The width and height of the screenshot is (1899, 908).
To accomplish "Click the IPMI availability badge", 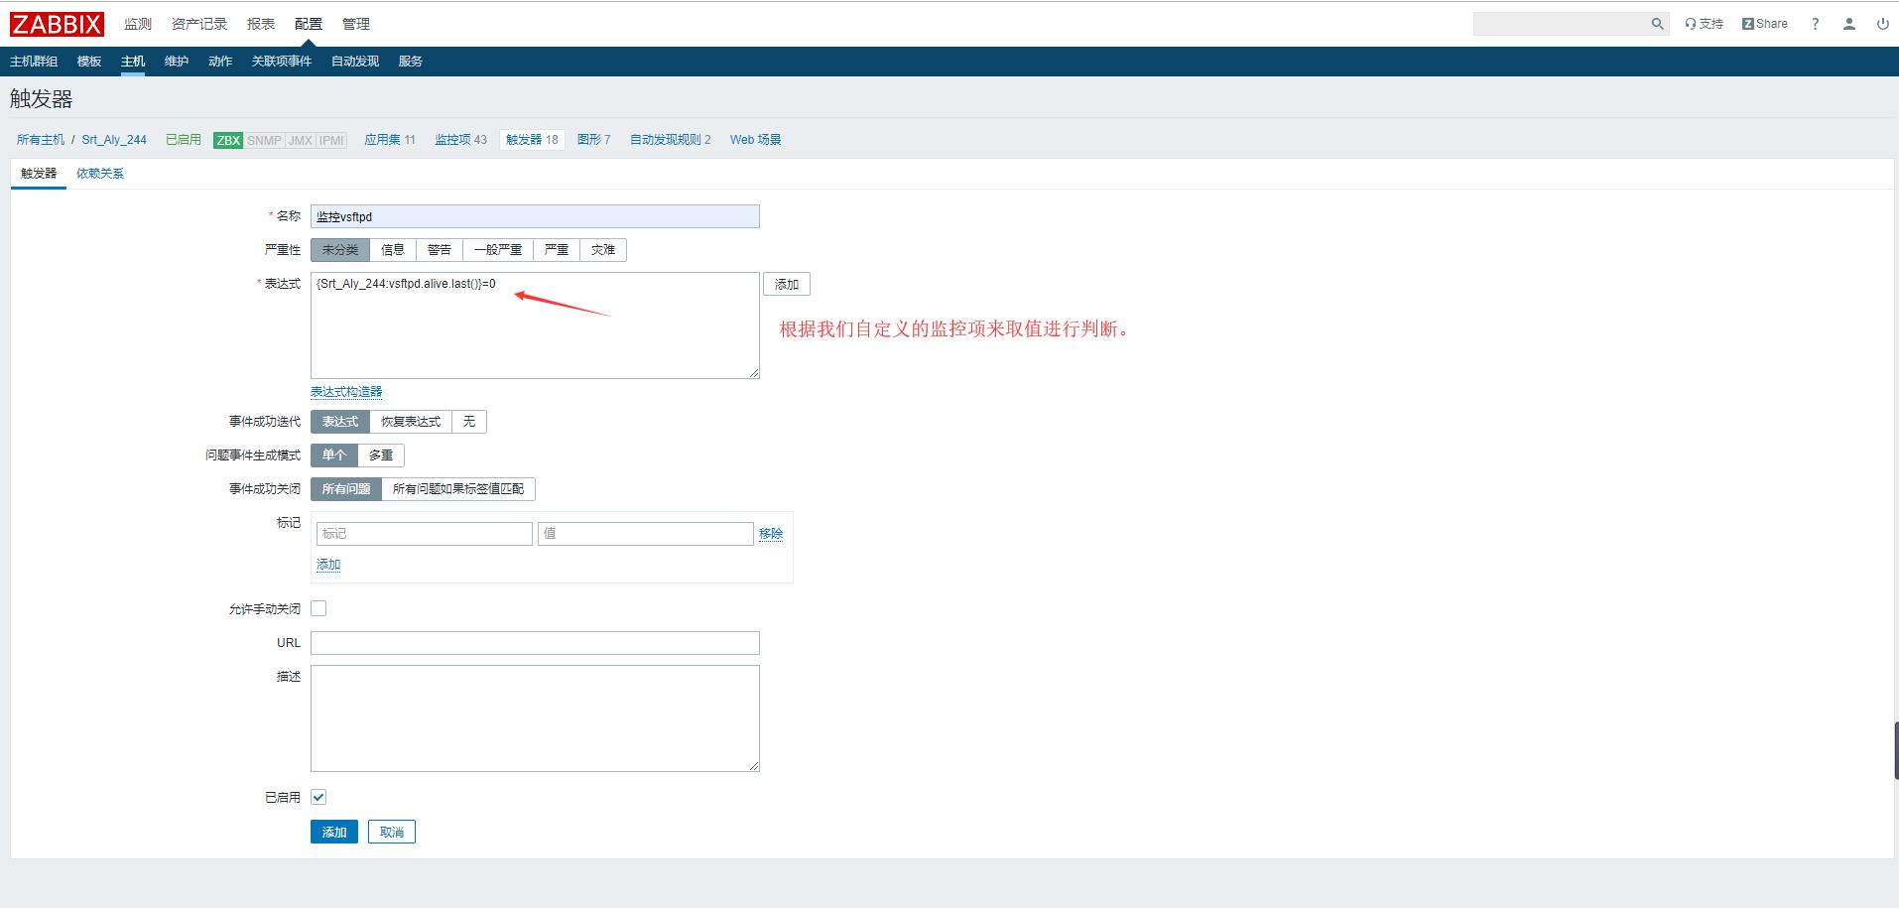I will [331, 140].
